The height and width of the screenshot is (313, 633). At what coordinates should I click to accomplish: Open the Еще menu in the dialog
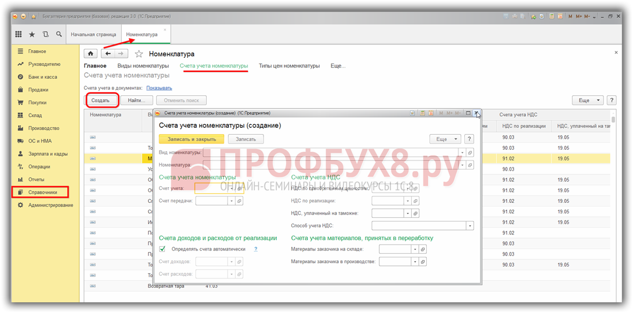(x=445, y=139)
